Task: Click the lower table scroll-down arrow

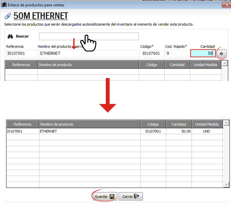Action: pyautogui.click(x=226, y=185)
